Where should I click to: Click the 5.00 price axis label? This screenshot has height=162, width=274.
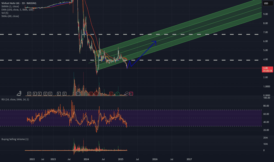265,50
